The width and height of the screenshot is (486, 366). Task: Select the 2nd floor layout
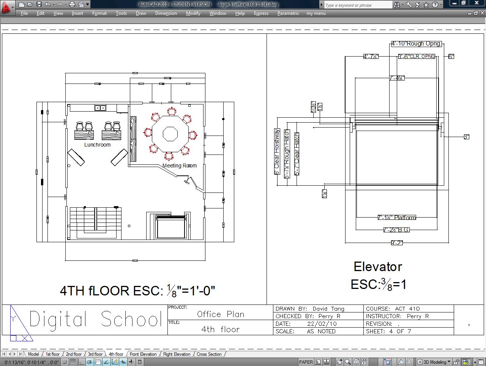[73, 354]
